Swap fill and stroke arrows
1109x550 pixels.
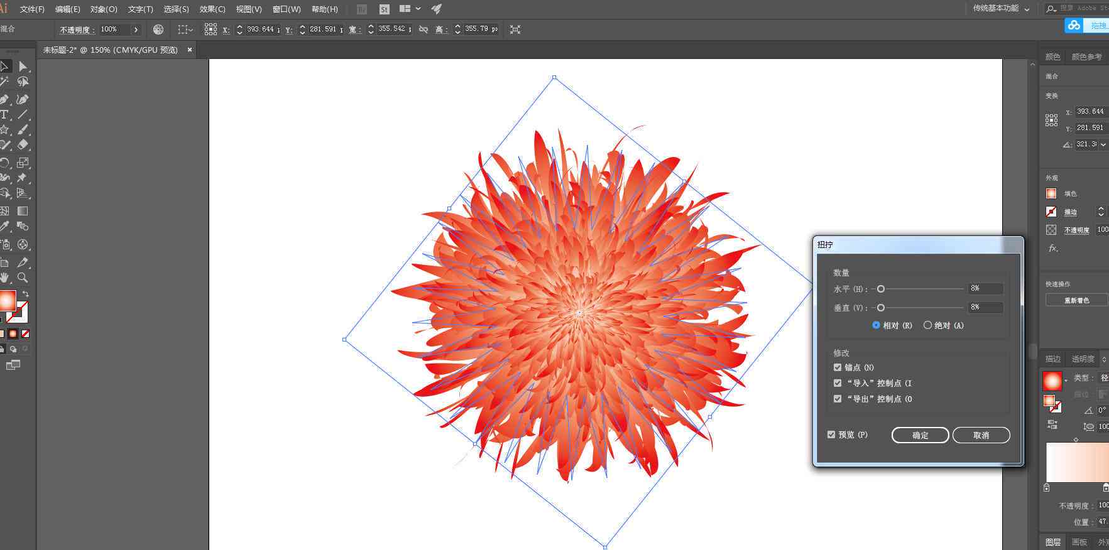[26, 293]
